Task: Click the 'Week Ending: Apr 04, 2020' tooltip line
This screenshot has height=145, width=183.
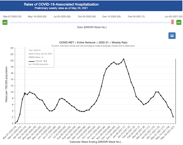Action: pos(40,54)
